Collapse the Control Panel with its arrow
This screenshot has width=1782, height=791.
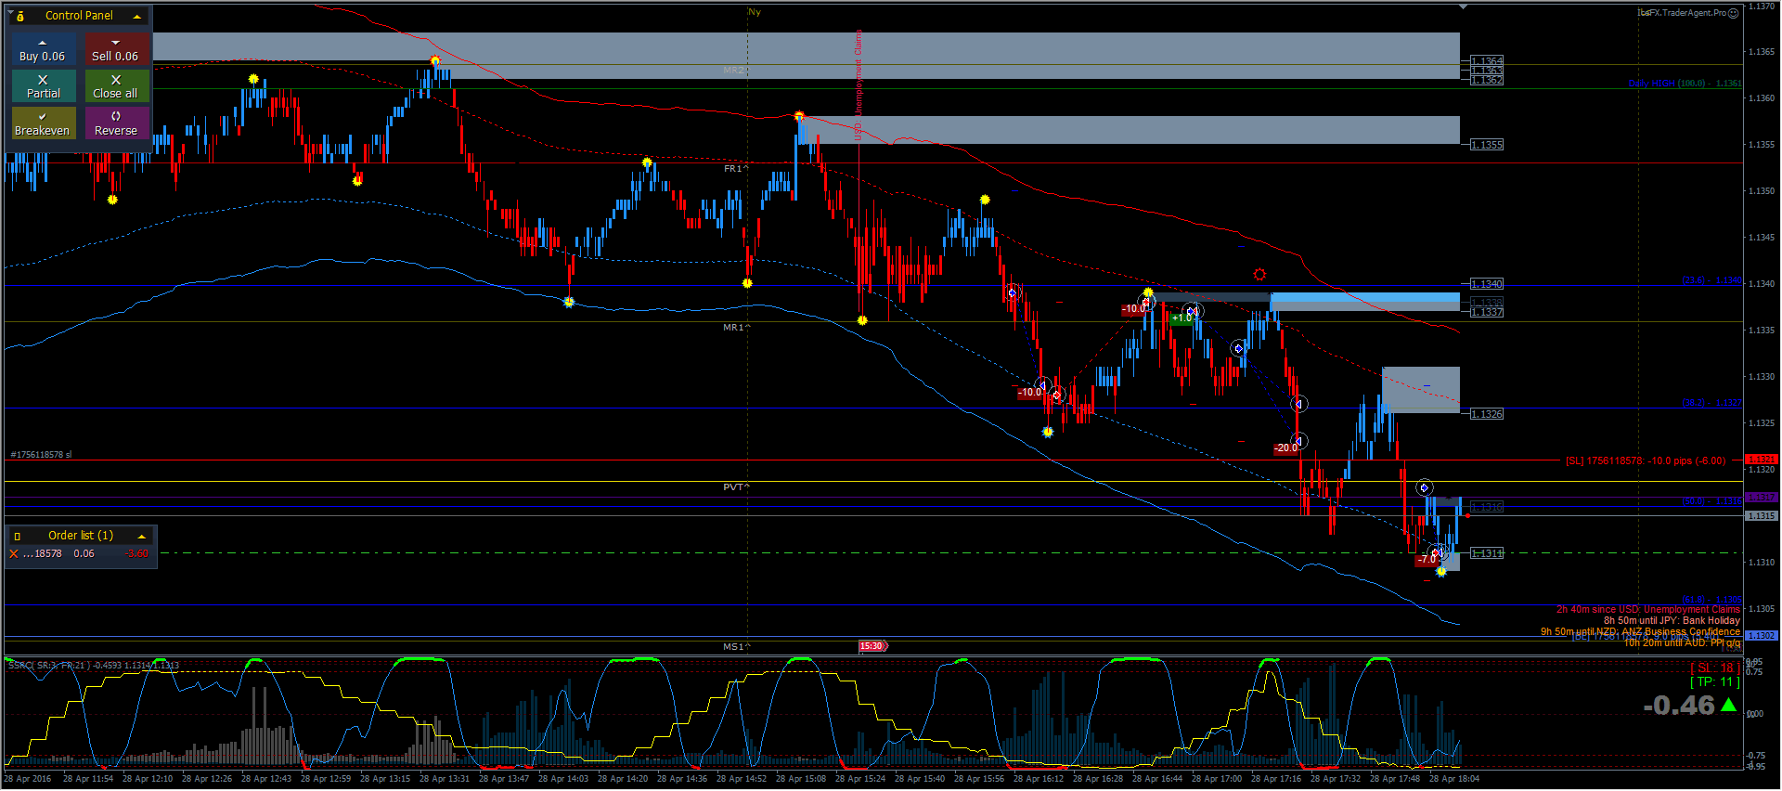click(x=137, y=16)
